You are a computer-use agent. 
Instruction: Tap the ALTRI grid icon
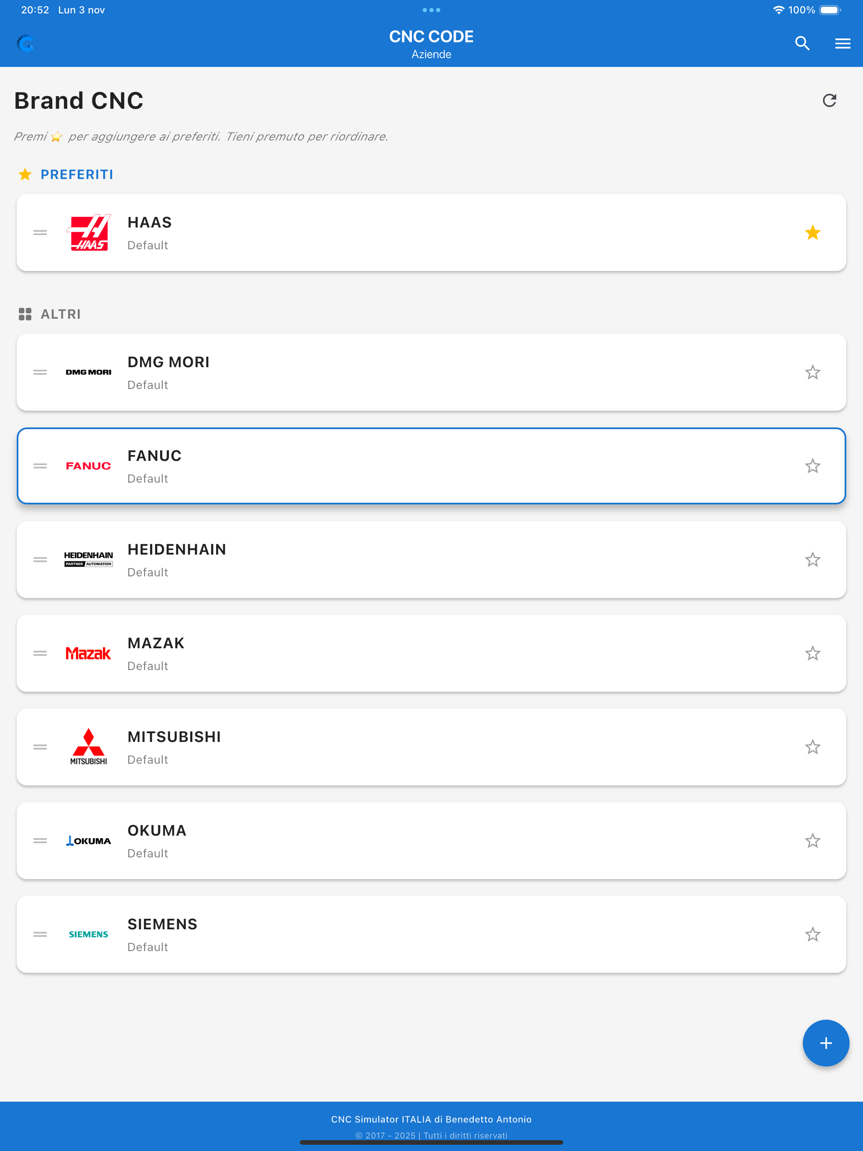tap(25, 314)
